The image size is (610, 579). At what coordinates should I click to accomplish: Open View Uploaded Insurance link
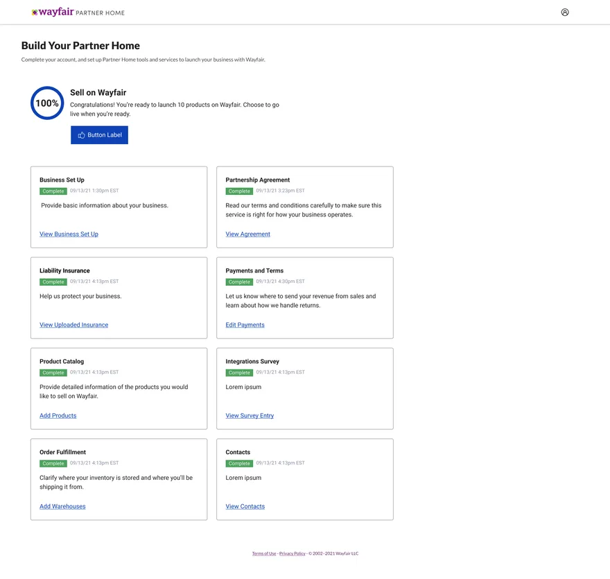[x=74, y=325]
